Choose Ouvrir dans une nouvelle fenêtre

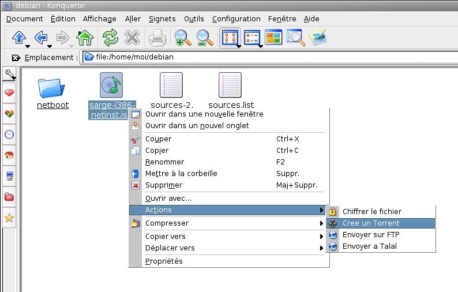click(229, 114)
